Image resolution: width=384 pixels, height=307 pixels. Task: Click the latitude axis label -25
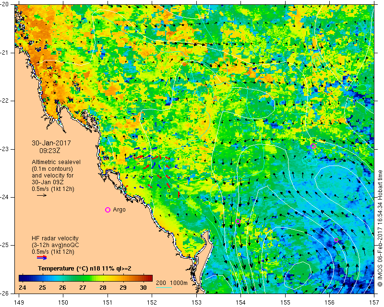[x=5, y=245]
